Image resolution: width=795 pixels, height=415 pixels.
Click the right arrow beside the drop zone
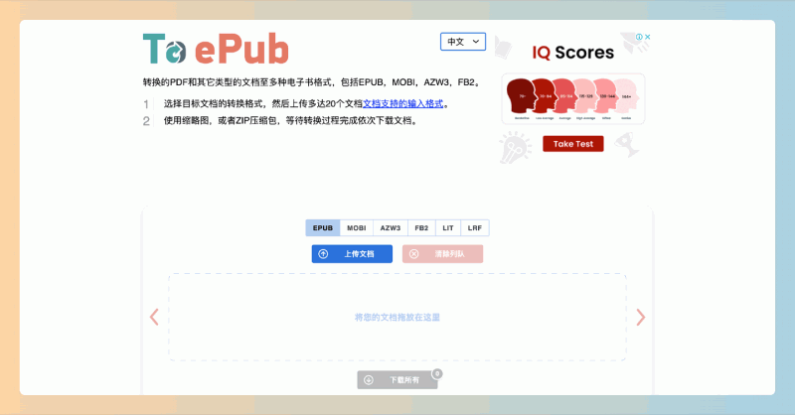point(641,317)
